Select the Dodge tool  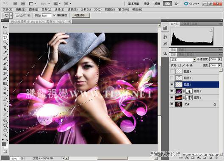pyautogui.click(x=5, y=93)
